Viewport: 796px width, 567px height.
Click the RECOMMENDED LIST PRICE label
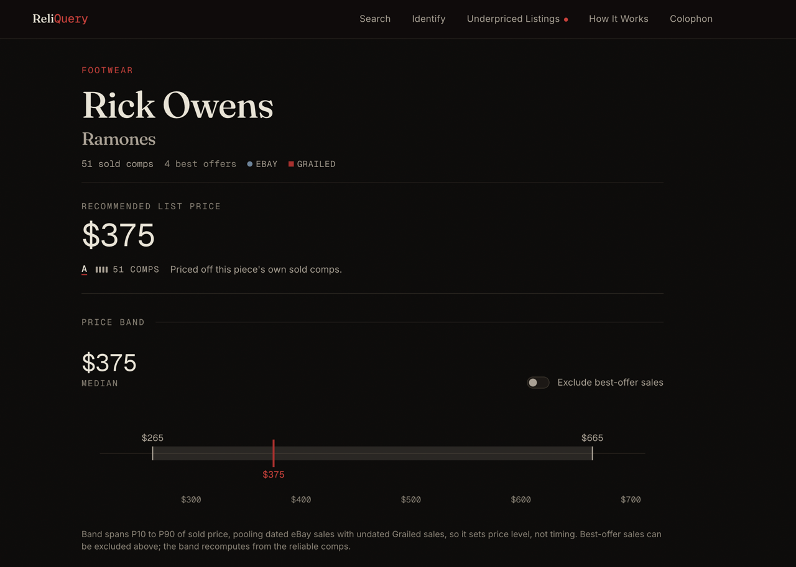(151, 206)
